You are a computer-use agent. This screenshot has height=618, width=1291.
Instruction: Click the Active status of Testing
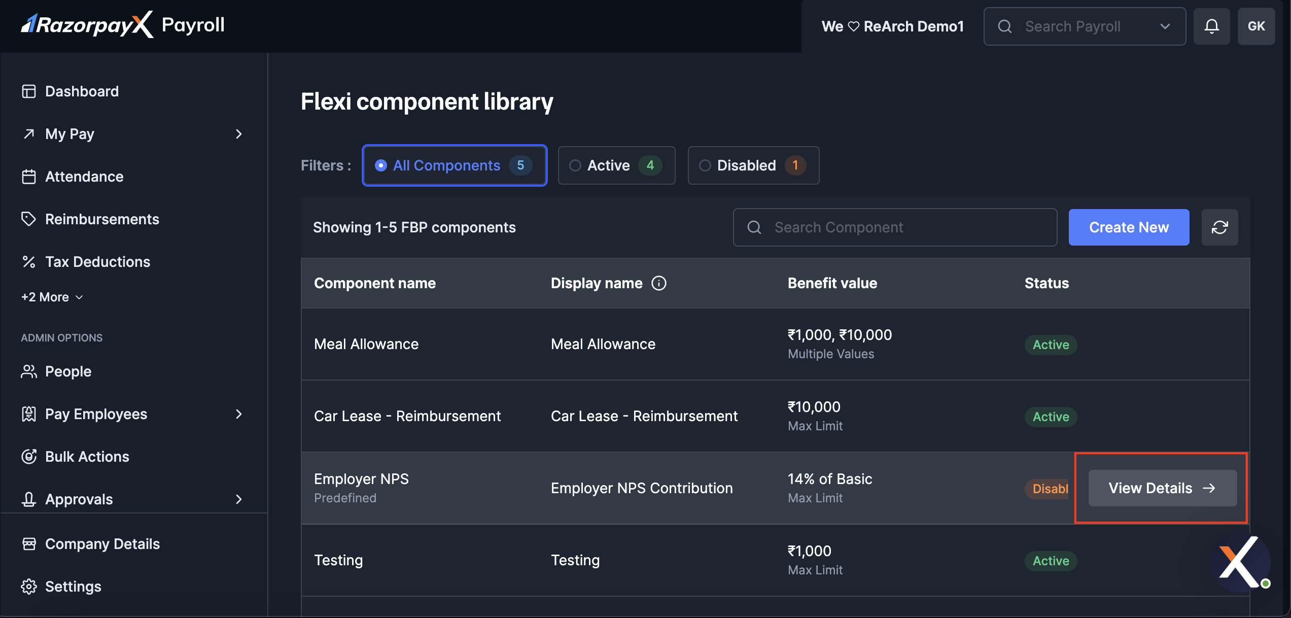point(1051,561)
